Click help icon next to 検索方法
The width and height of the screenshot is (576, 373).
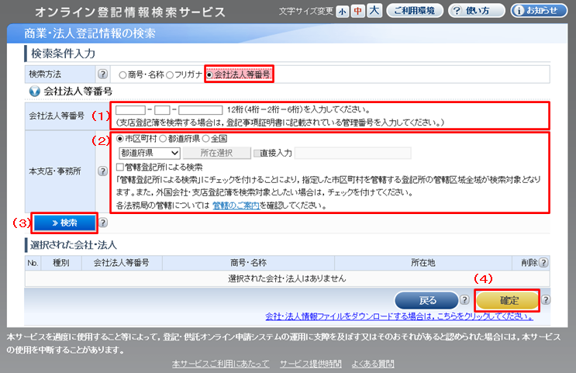point(102,74)
